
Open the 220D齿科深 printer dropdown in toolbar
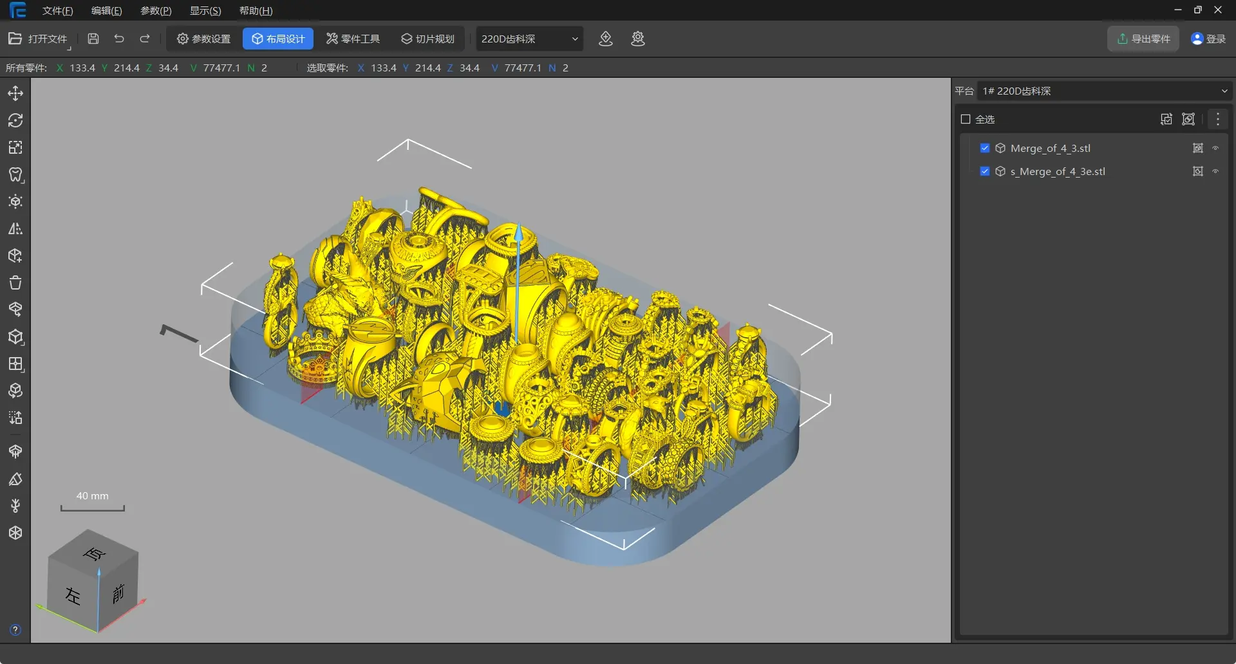coord(529,39)
